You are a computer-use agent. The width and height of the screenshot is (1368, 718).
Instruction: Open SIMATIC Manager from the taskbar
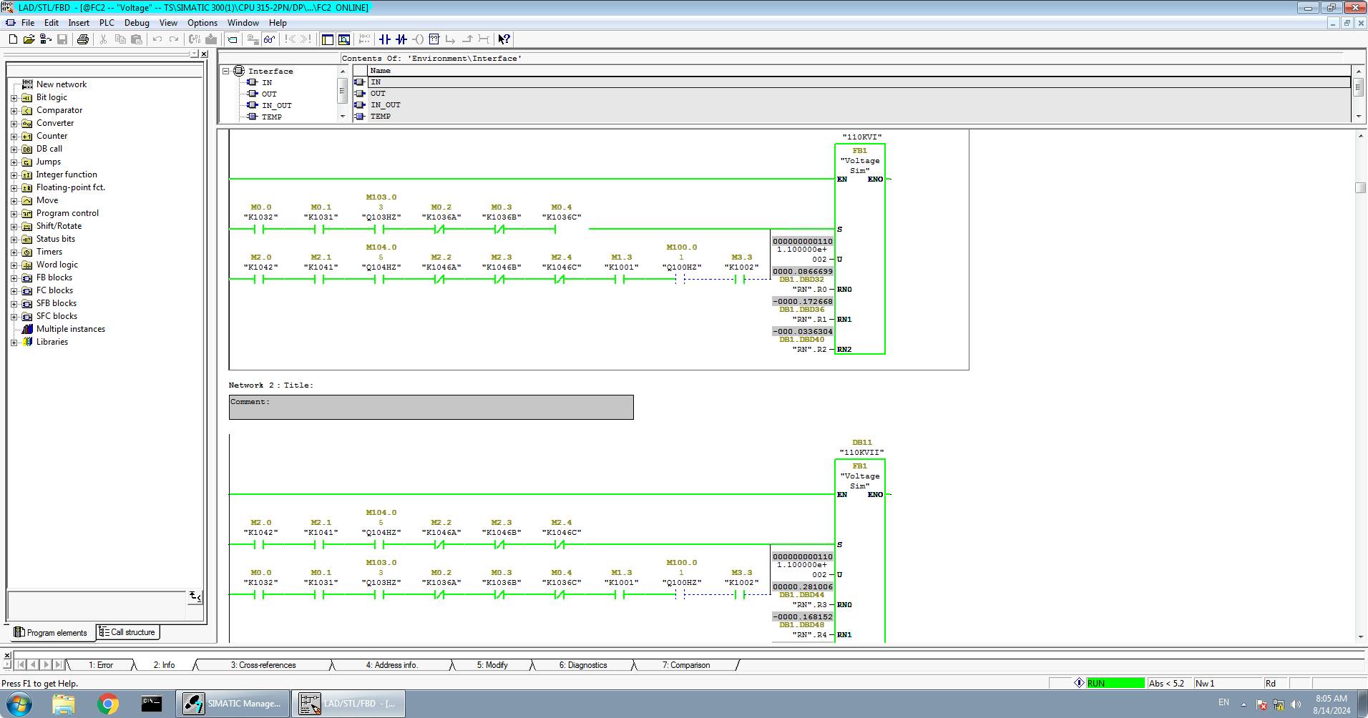tap(234, 704)
